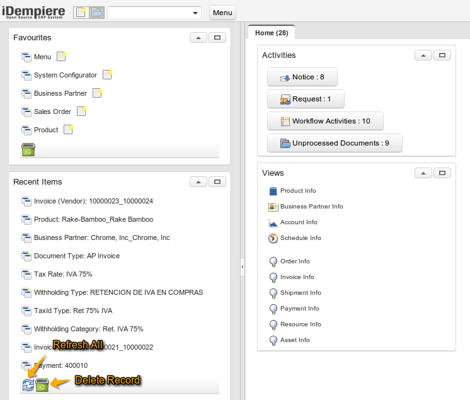Click the new record icon beside Business Partner favourite
The width and height of the screenshot is (470, 400).
(x=97, y=93)
